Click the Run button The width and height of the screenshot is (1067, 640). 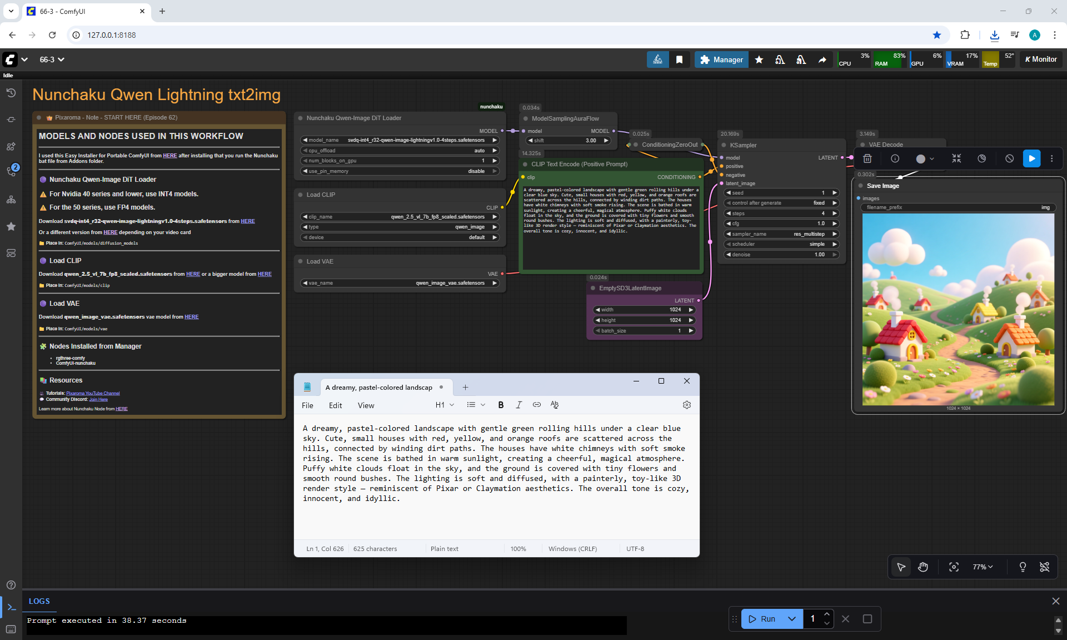[762, 618]
